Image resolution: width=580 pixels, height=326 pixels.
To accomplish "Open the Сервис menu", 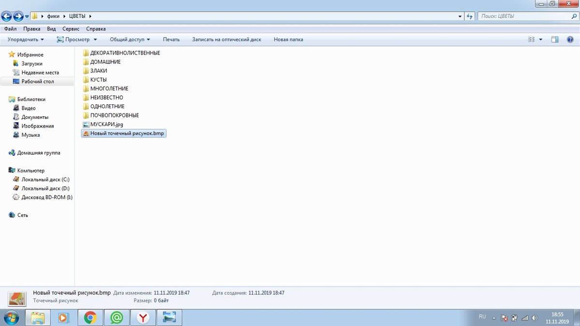I will coord(71,29).
